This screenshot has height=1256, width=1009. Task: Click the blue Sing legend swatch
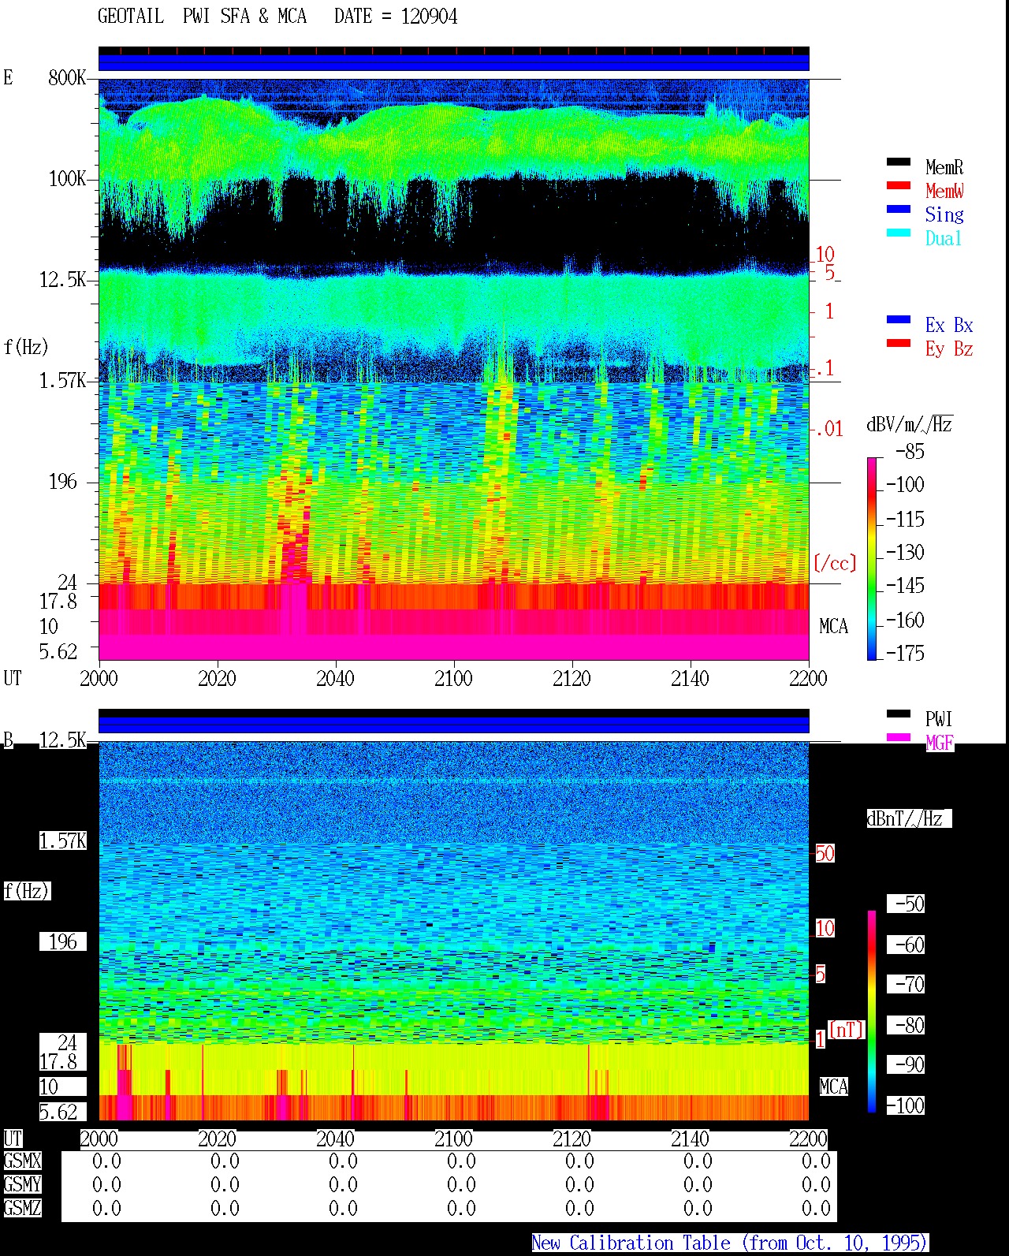899,210
